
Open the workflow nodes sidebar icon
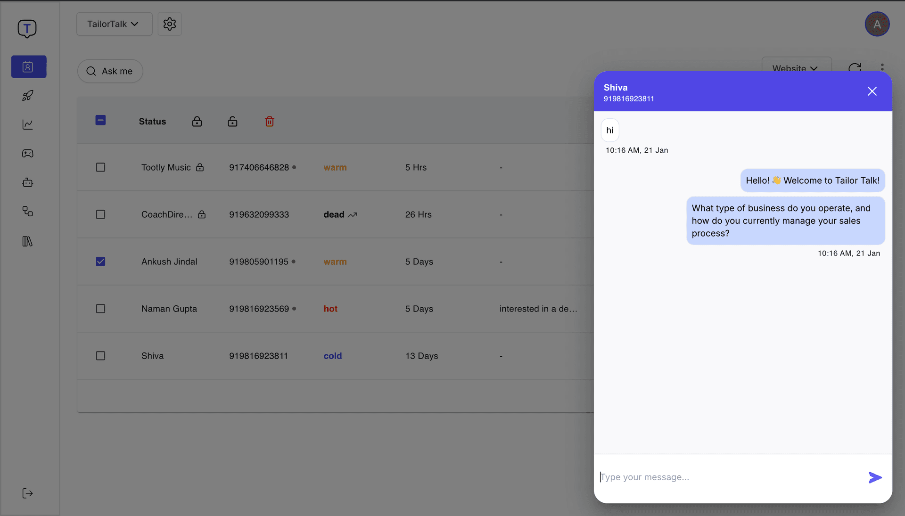tap(28, 212)
